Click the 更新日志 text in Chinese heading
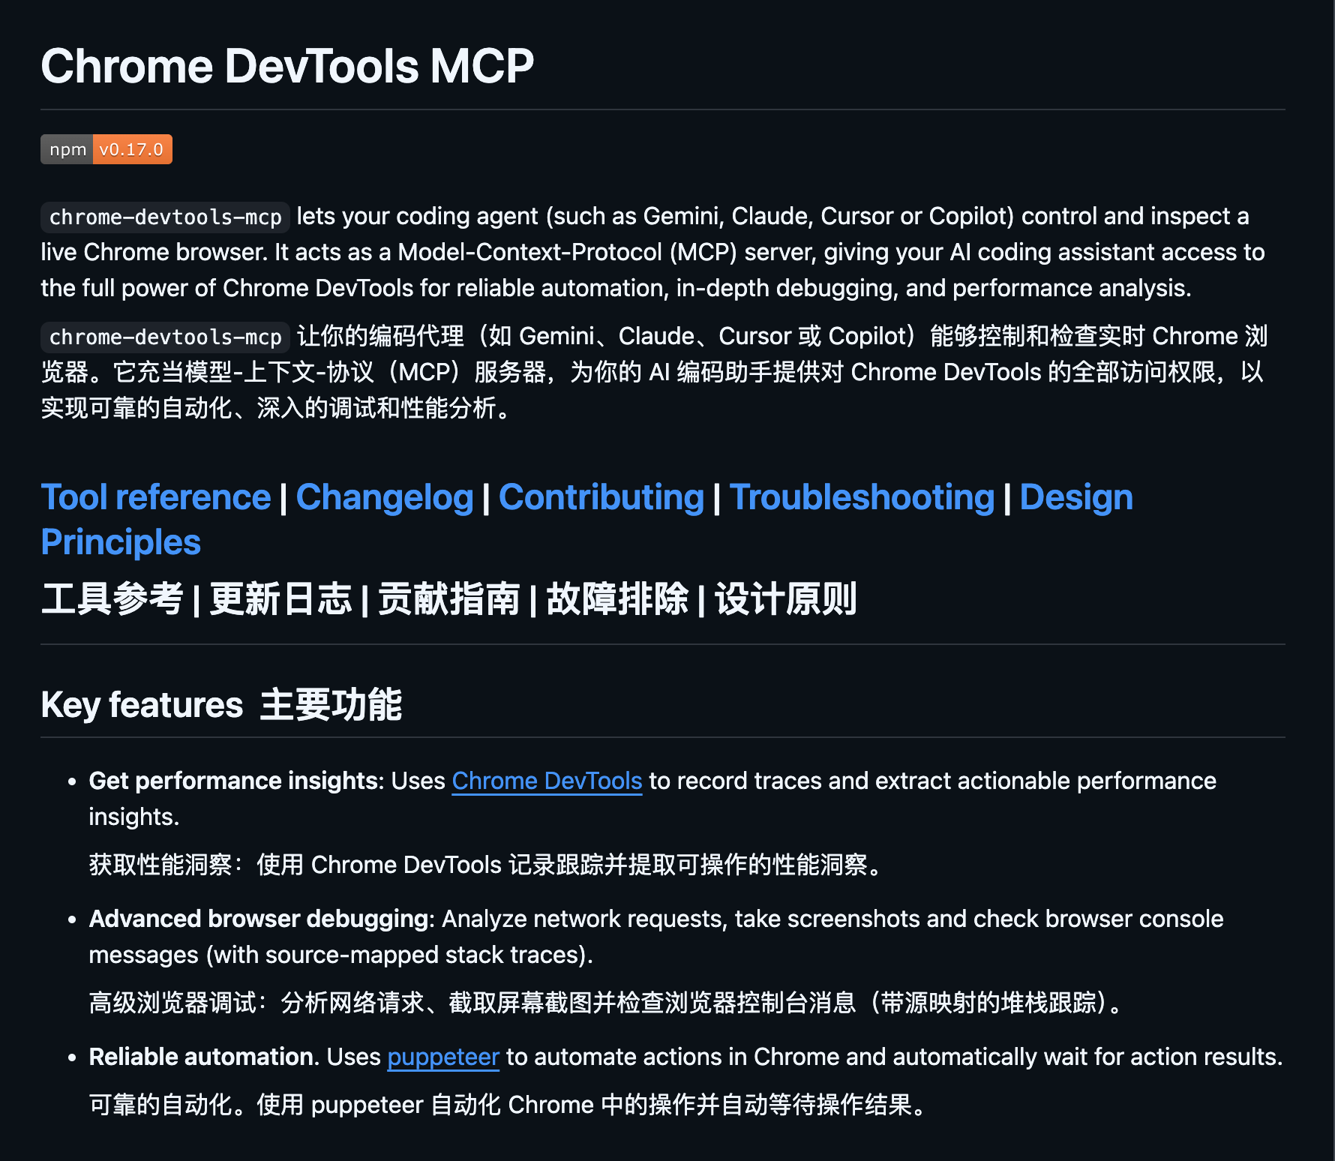The height and width of the screenshot is (1161, 1335). 280,599
